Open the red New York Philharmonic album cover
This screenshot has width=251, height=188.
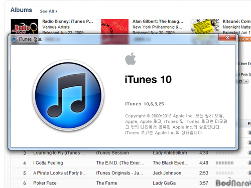pos(115,27)
